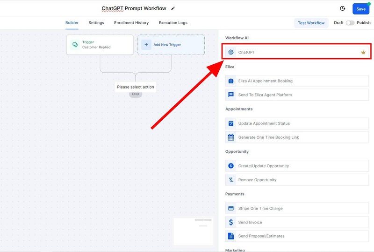Choose Send Proposal/Estimates action

click(x=297, y=236)
